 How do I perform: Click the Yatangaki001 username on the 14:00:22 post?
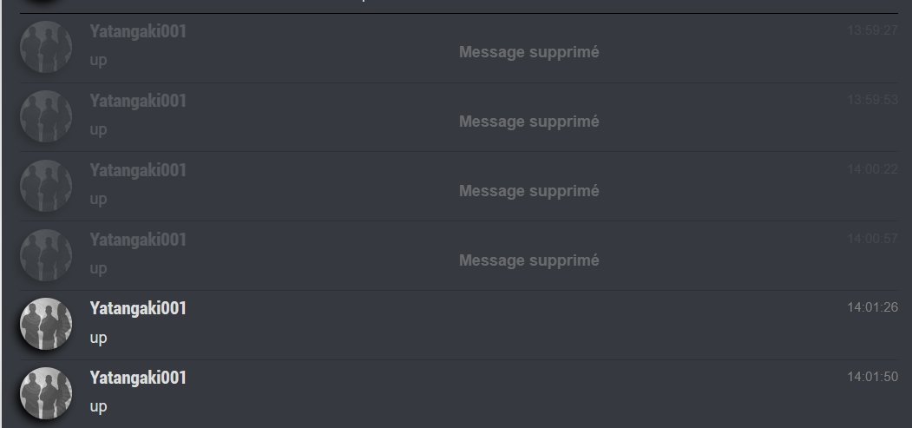[x=138, y=170]
